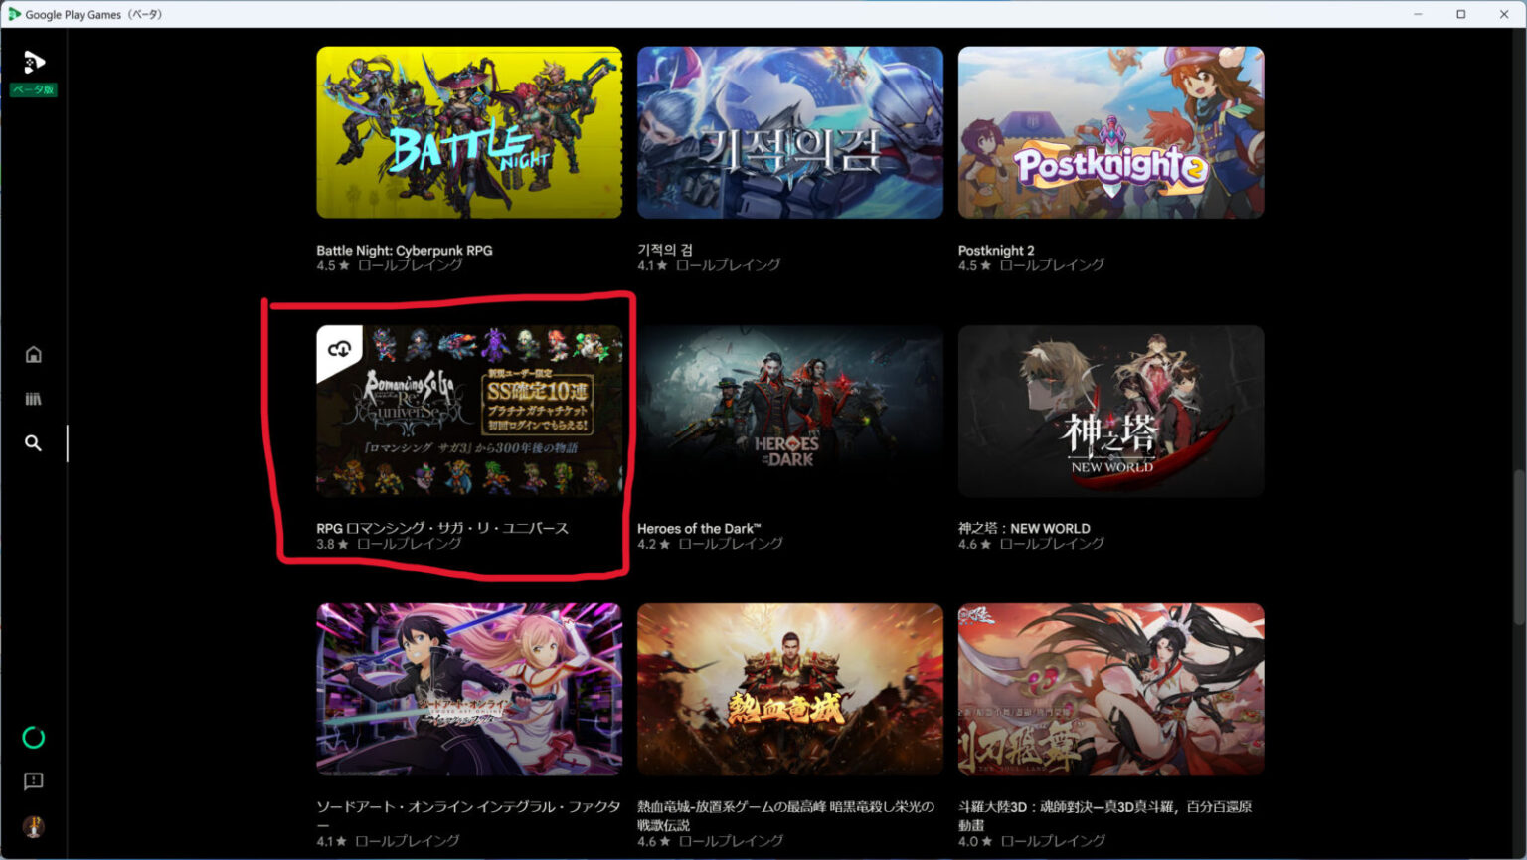The image size is (1527, 860).
Task: Open the Sword Art Online Integral Factor tile
Action: coord(468,688)
